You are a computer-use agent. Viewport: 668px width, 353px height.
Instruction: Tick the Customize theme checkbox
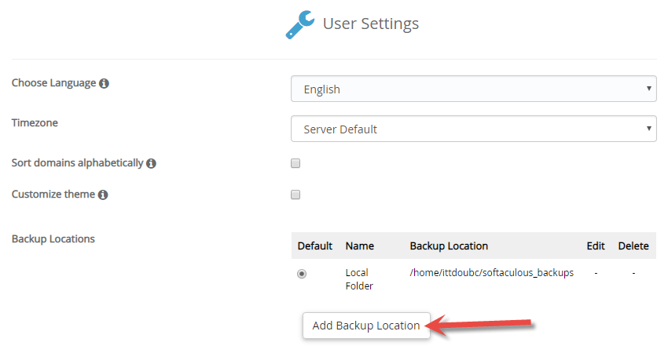(295, 195)
